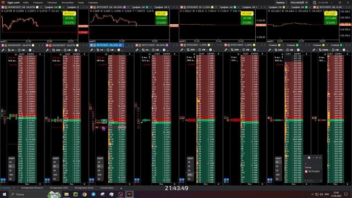The width and height of the screenshot is (352, 198).
Task: Click green N button on ETHUSDT chart
Action: pyautogui.click(x=247, y=23)
